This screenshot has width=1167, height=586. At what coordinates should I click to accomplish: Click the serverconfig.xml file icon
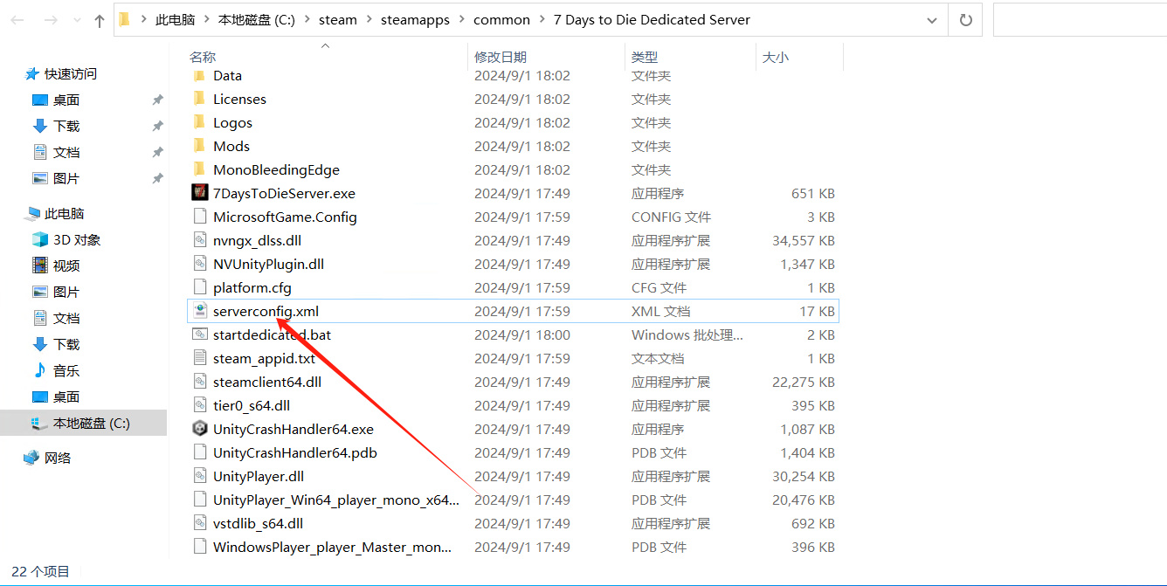(200, 311)
